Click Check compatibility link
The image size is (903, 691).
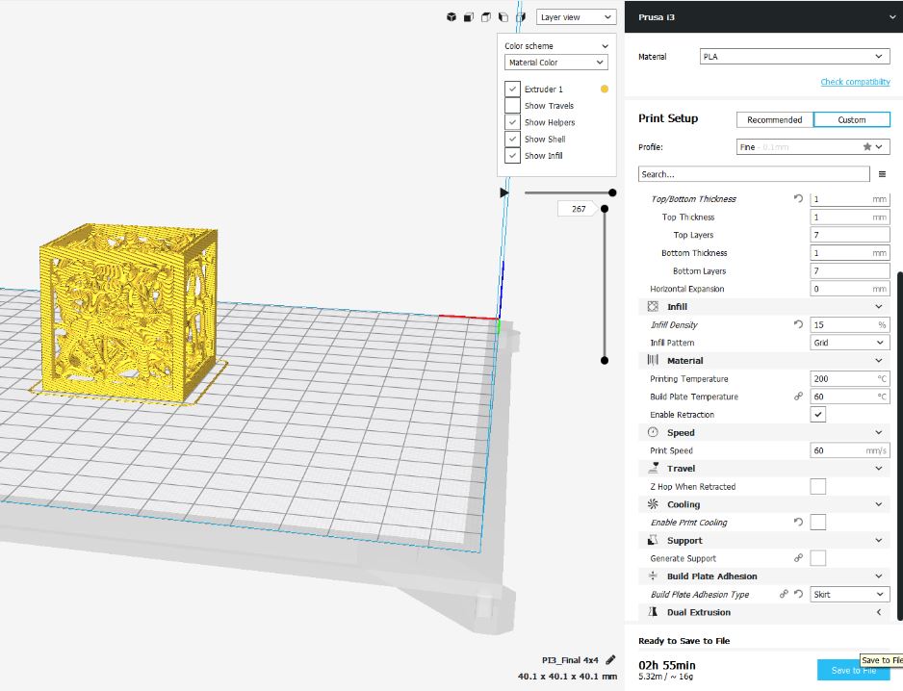click(855, 82)
